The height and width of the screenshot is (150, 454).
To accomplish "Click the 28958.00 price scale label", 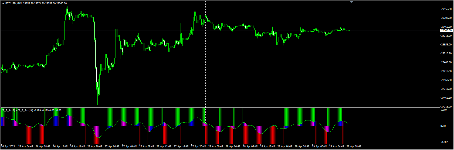I will [x=446, y=45].
